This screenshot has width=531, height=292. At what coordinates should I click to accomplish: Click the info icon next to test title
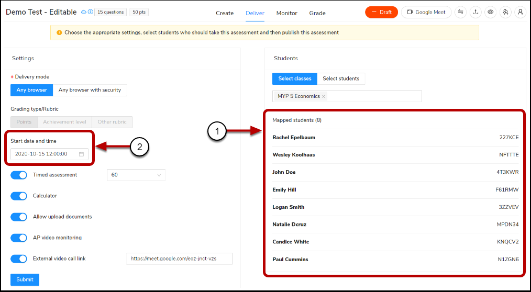click(90, 12)
